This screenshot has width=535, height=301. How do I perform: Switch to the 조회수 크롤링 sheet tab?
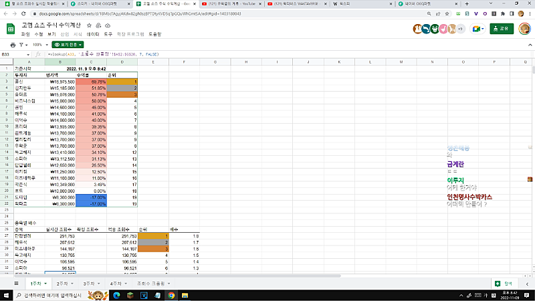point(151,284)
